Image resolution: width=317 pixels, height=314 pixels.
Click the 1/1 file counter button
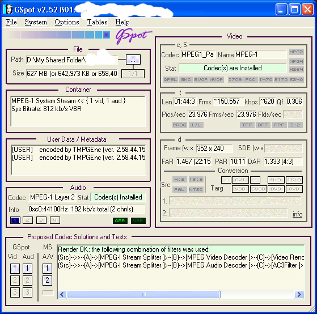click(x=133, y=74)
